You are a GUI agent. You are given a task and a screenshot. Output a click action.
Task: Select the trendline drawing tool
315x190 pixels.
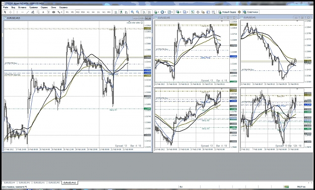pos(28,12)
